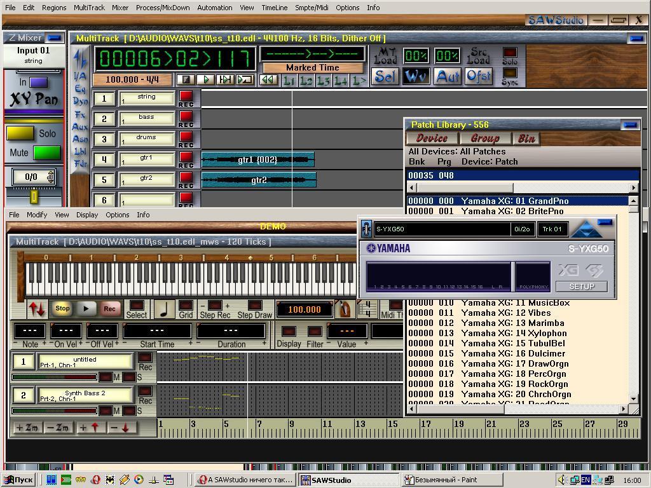Open the File menu in SAWStudio
The height and width of the screenshot is (488, 651).
10,8
